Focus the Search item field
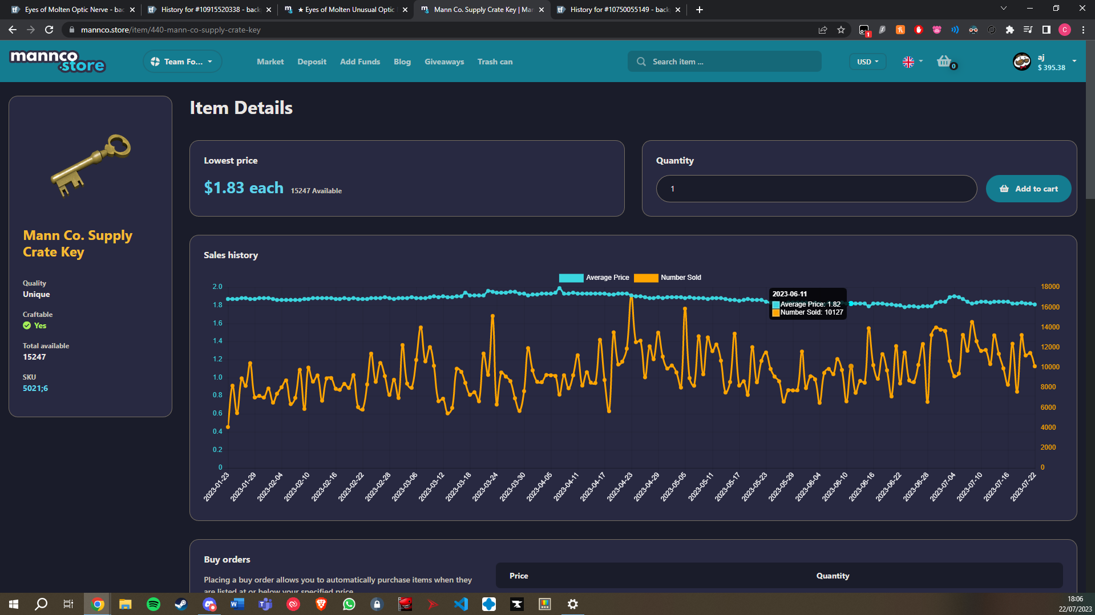 [x=724, y=62]
